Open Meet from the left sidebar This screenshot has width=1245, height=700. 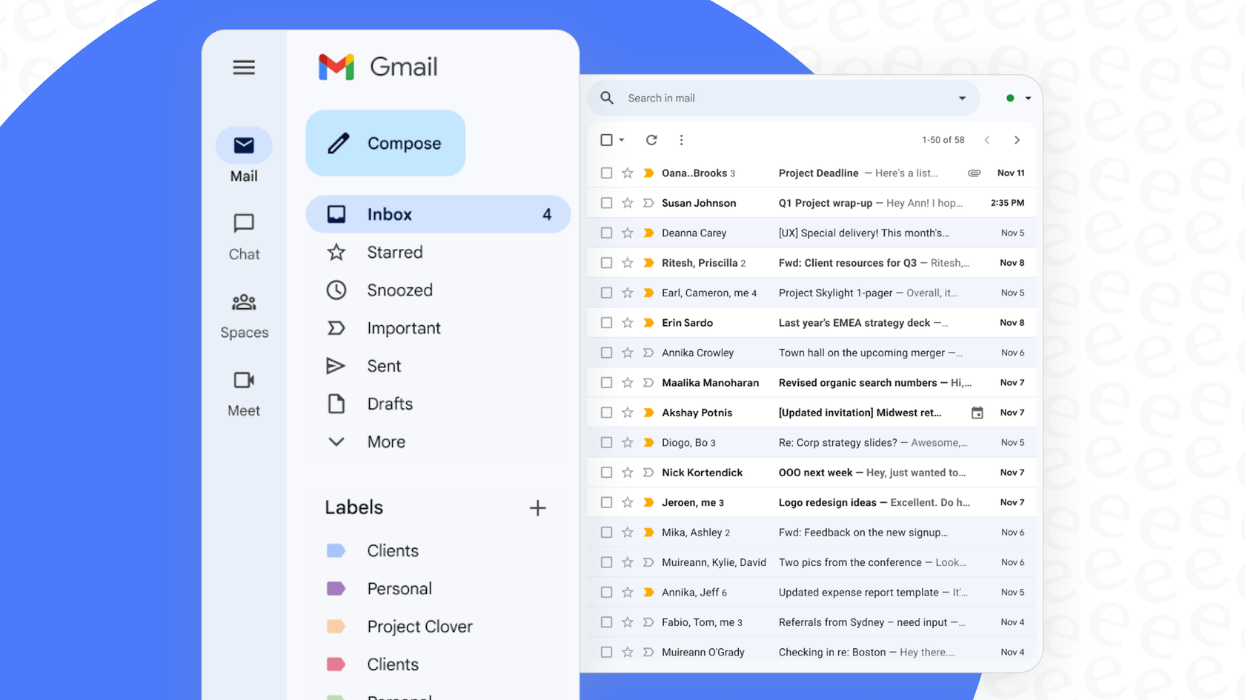244,393
